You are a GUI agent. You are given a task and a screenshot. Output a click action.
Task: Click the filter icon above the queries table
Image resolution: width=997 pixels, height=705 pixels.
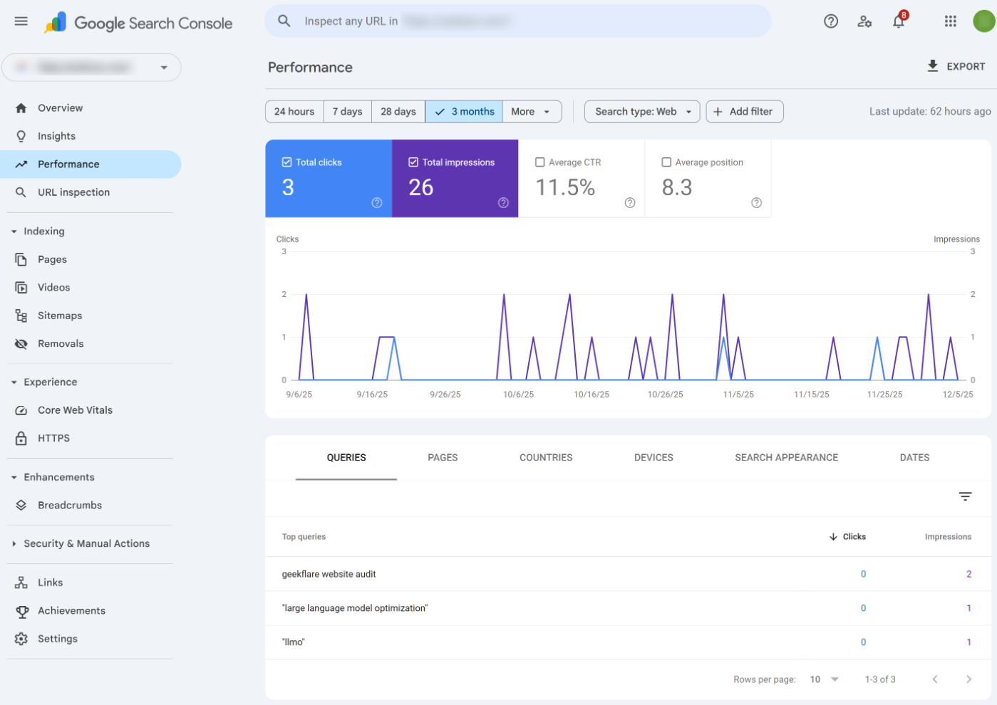click(x=966, y=496)
